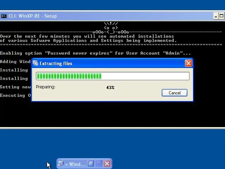This screenshot has height=169, width=225.
Task: Cancel the file extraction
Action: (x=174, y=93)
